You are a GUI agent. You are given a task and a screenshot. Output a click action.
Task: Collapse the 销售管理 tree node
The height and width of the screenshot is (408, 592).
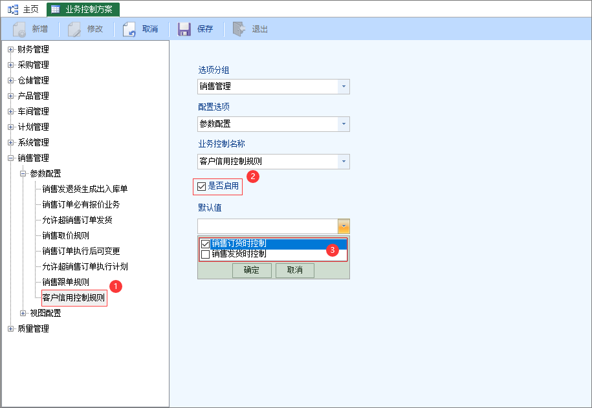(x=10, y=158)
